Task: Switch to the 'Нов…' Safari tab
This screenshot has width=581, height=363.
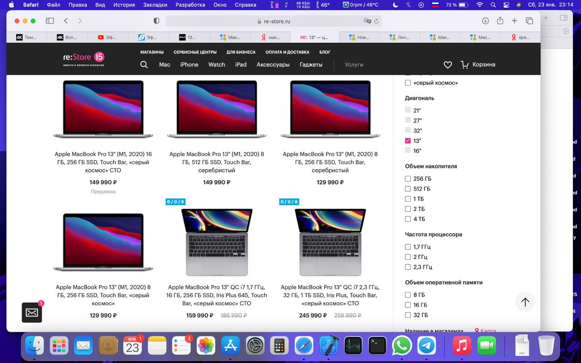Action: point(358,37)
